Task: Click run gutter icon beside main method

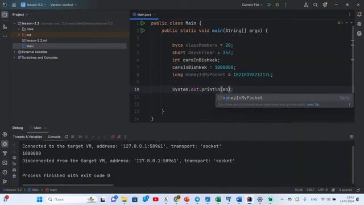Action: (143, 30)
